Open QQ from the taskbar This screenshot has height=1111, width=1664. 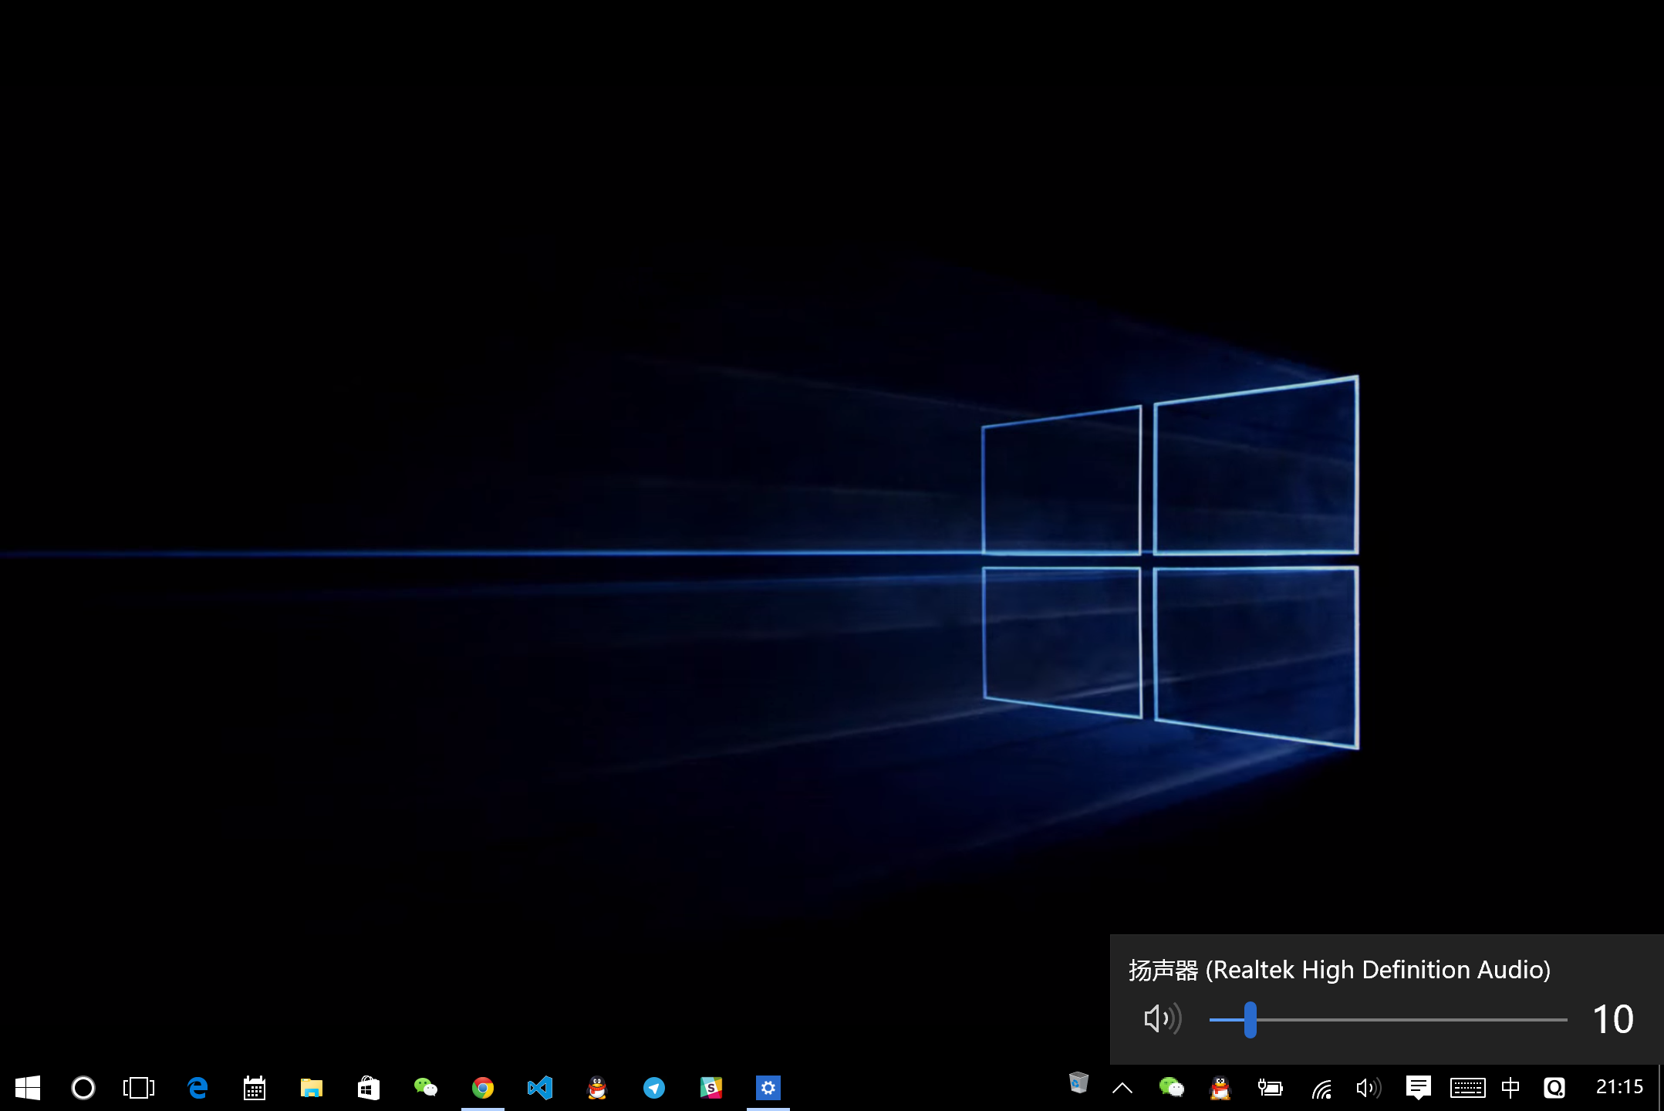[597, 1088]
